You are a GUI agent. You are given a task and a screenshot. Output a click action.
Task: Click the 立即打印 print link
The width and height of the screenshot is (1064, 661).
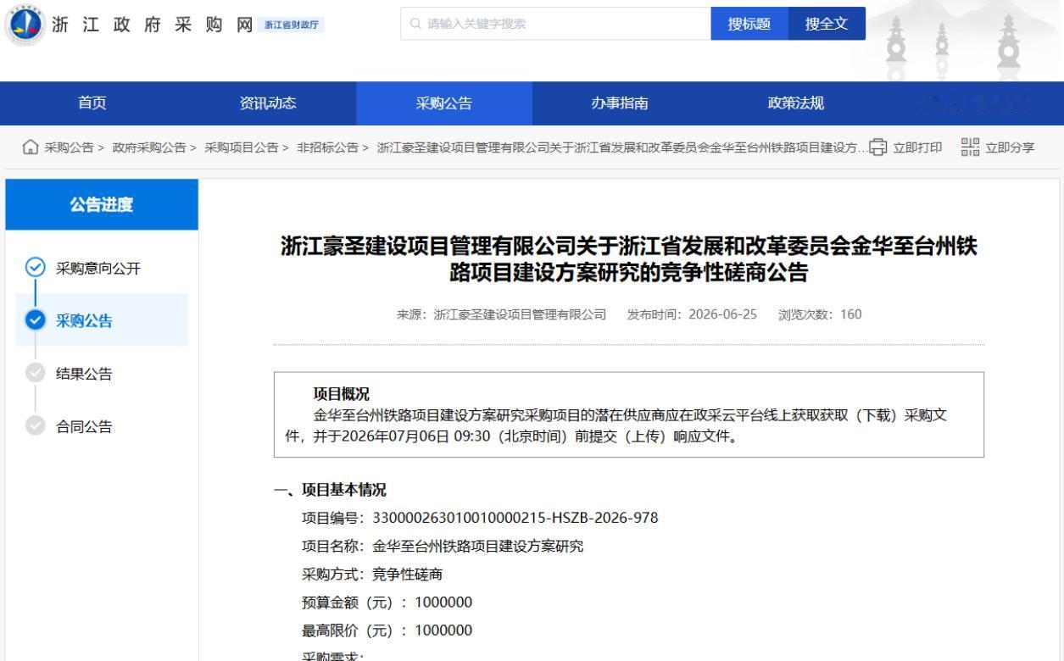(918, 147)
